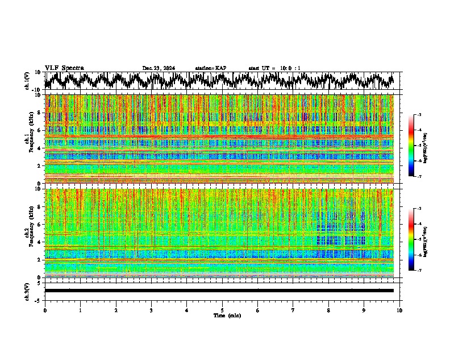Click the ch.1 spectrogram panel
The height and width of the screenshot is (348, 450).
[x=219, y=139]
